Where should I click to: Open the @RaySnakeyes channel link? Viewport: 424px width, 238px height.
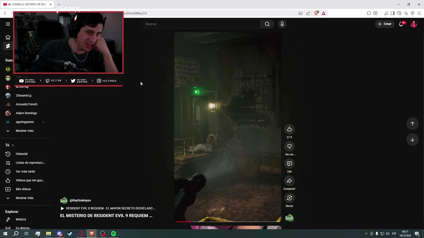point(80,200)
